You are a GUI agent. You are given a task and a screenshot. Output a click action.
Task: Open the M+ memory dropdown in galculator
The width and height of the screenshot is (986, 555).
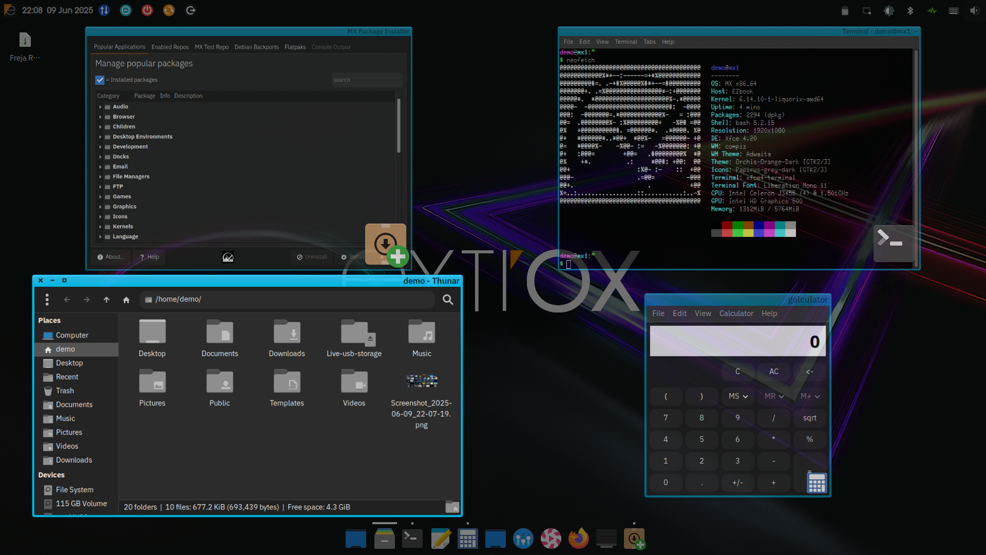809,396
